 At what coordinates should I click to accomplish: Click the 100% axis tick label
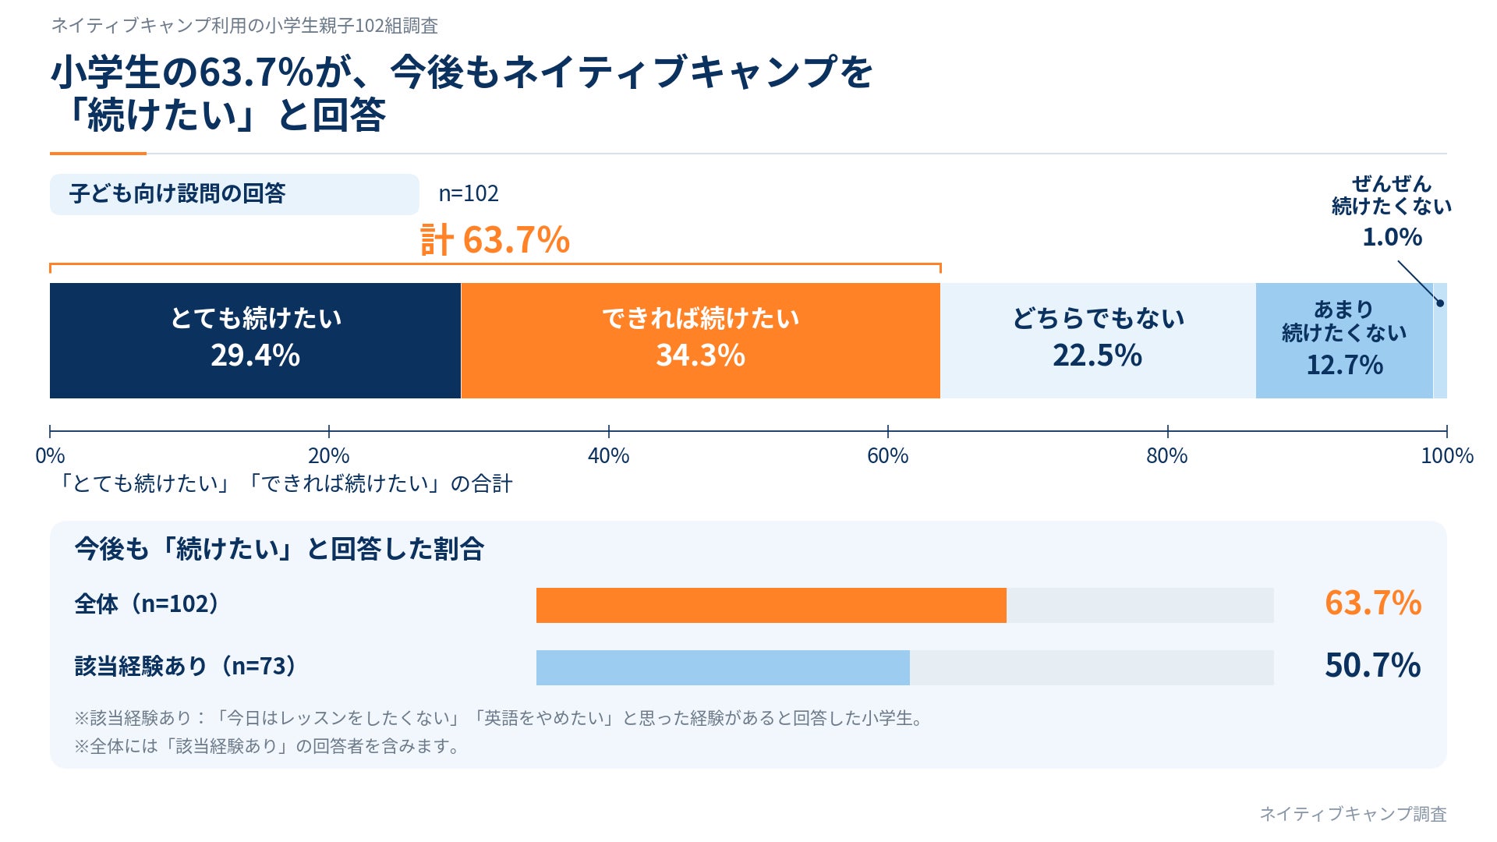pyautogui.click(x=1447, y=456)
